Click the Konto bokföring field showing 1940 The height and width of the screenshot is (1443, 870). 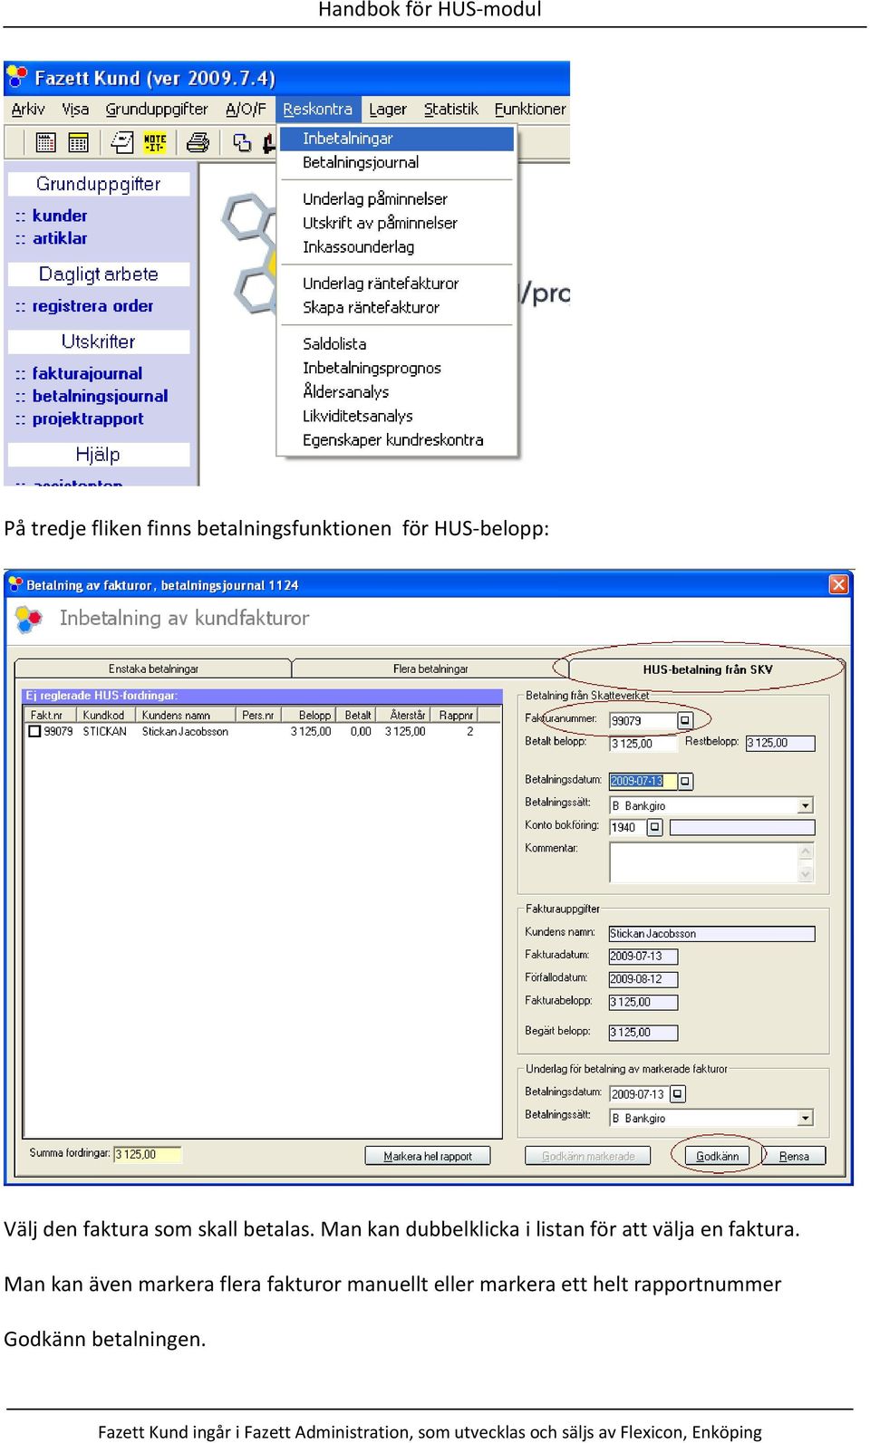coord(627,827)
